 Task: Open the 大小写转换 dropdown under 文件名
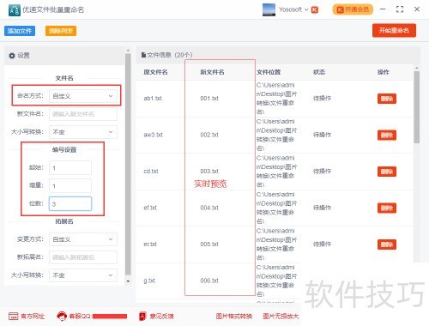[83, 132]
